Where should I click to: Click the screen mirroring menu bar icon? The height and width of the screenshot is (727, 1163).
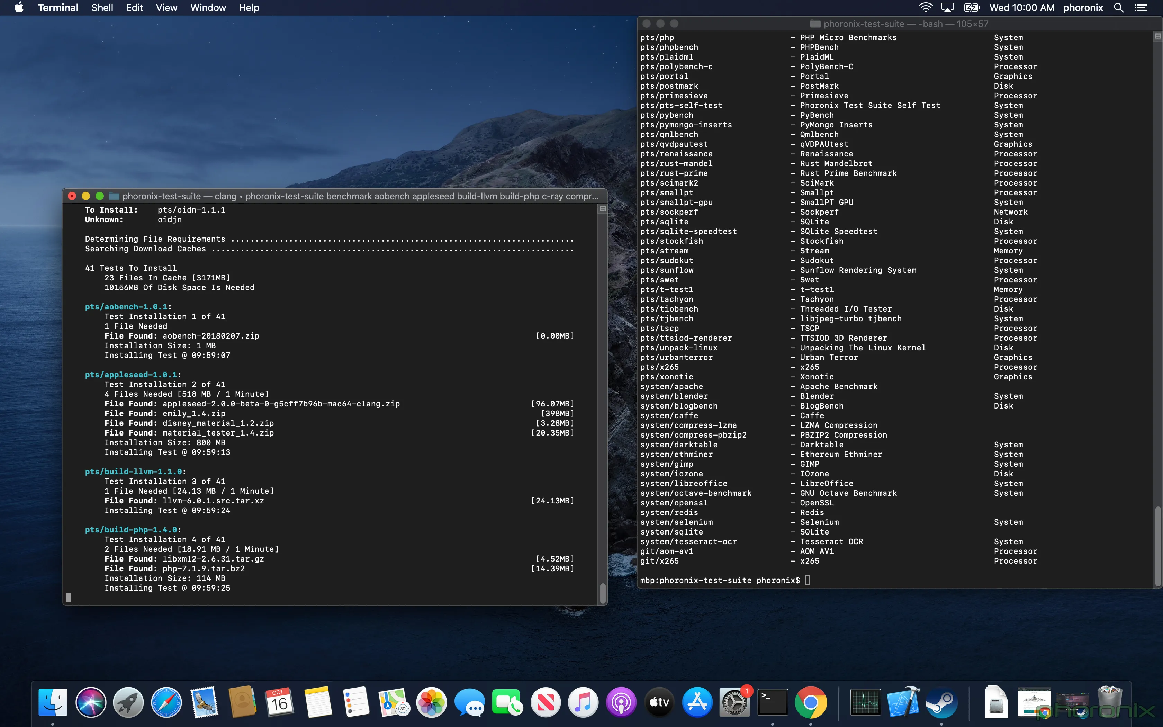(948, 8)
